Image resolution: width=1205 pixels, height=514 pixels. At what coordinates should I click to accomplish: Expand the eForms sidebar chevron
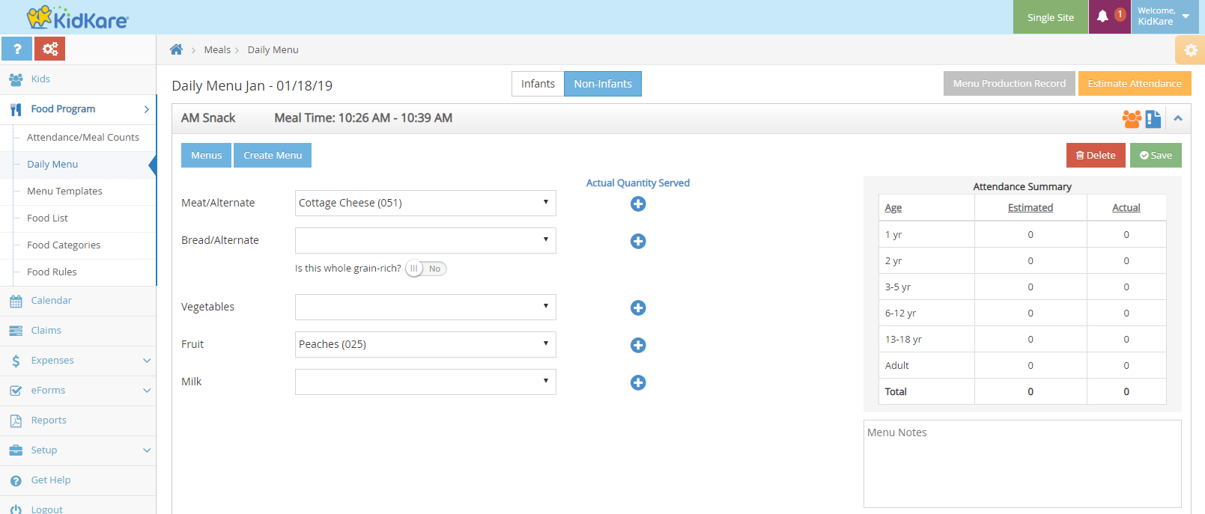(x=147, y=391)
